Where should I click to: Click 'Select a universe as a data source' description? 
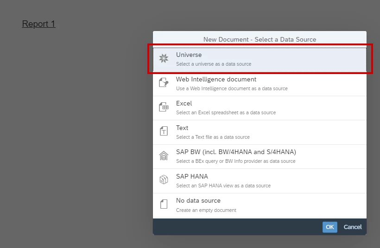214,64
